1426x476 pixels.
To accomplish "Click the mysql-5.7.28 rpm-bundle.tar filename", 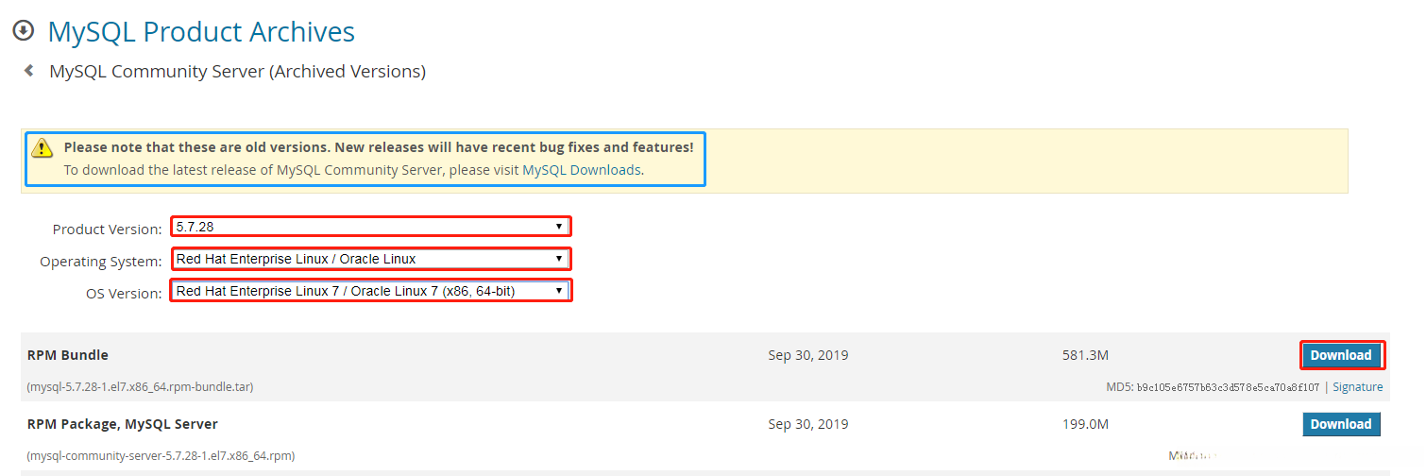I will [x=141, y=387].
